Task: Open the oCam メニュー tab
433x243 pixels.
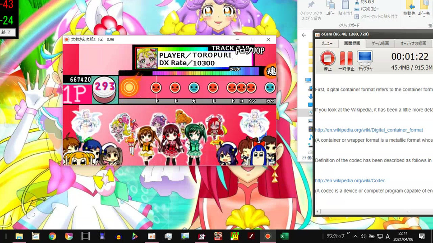Action: 327,43
